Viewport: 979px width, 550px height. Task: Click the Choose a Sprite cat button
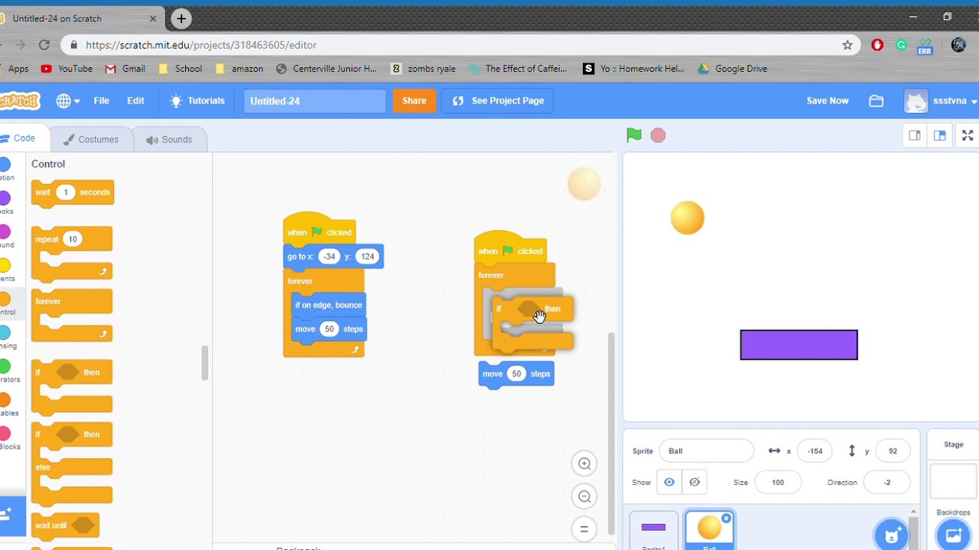pyautogui.click(x=892, y=534)
